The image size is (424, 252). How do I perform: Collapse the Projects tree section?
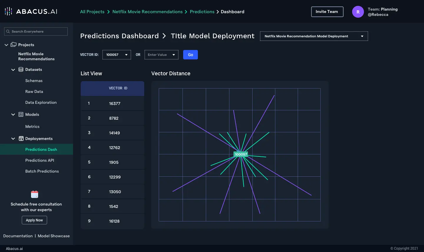pyautogui.click(x=6, y=45)
